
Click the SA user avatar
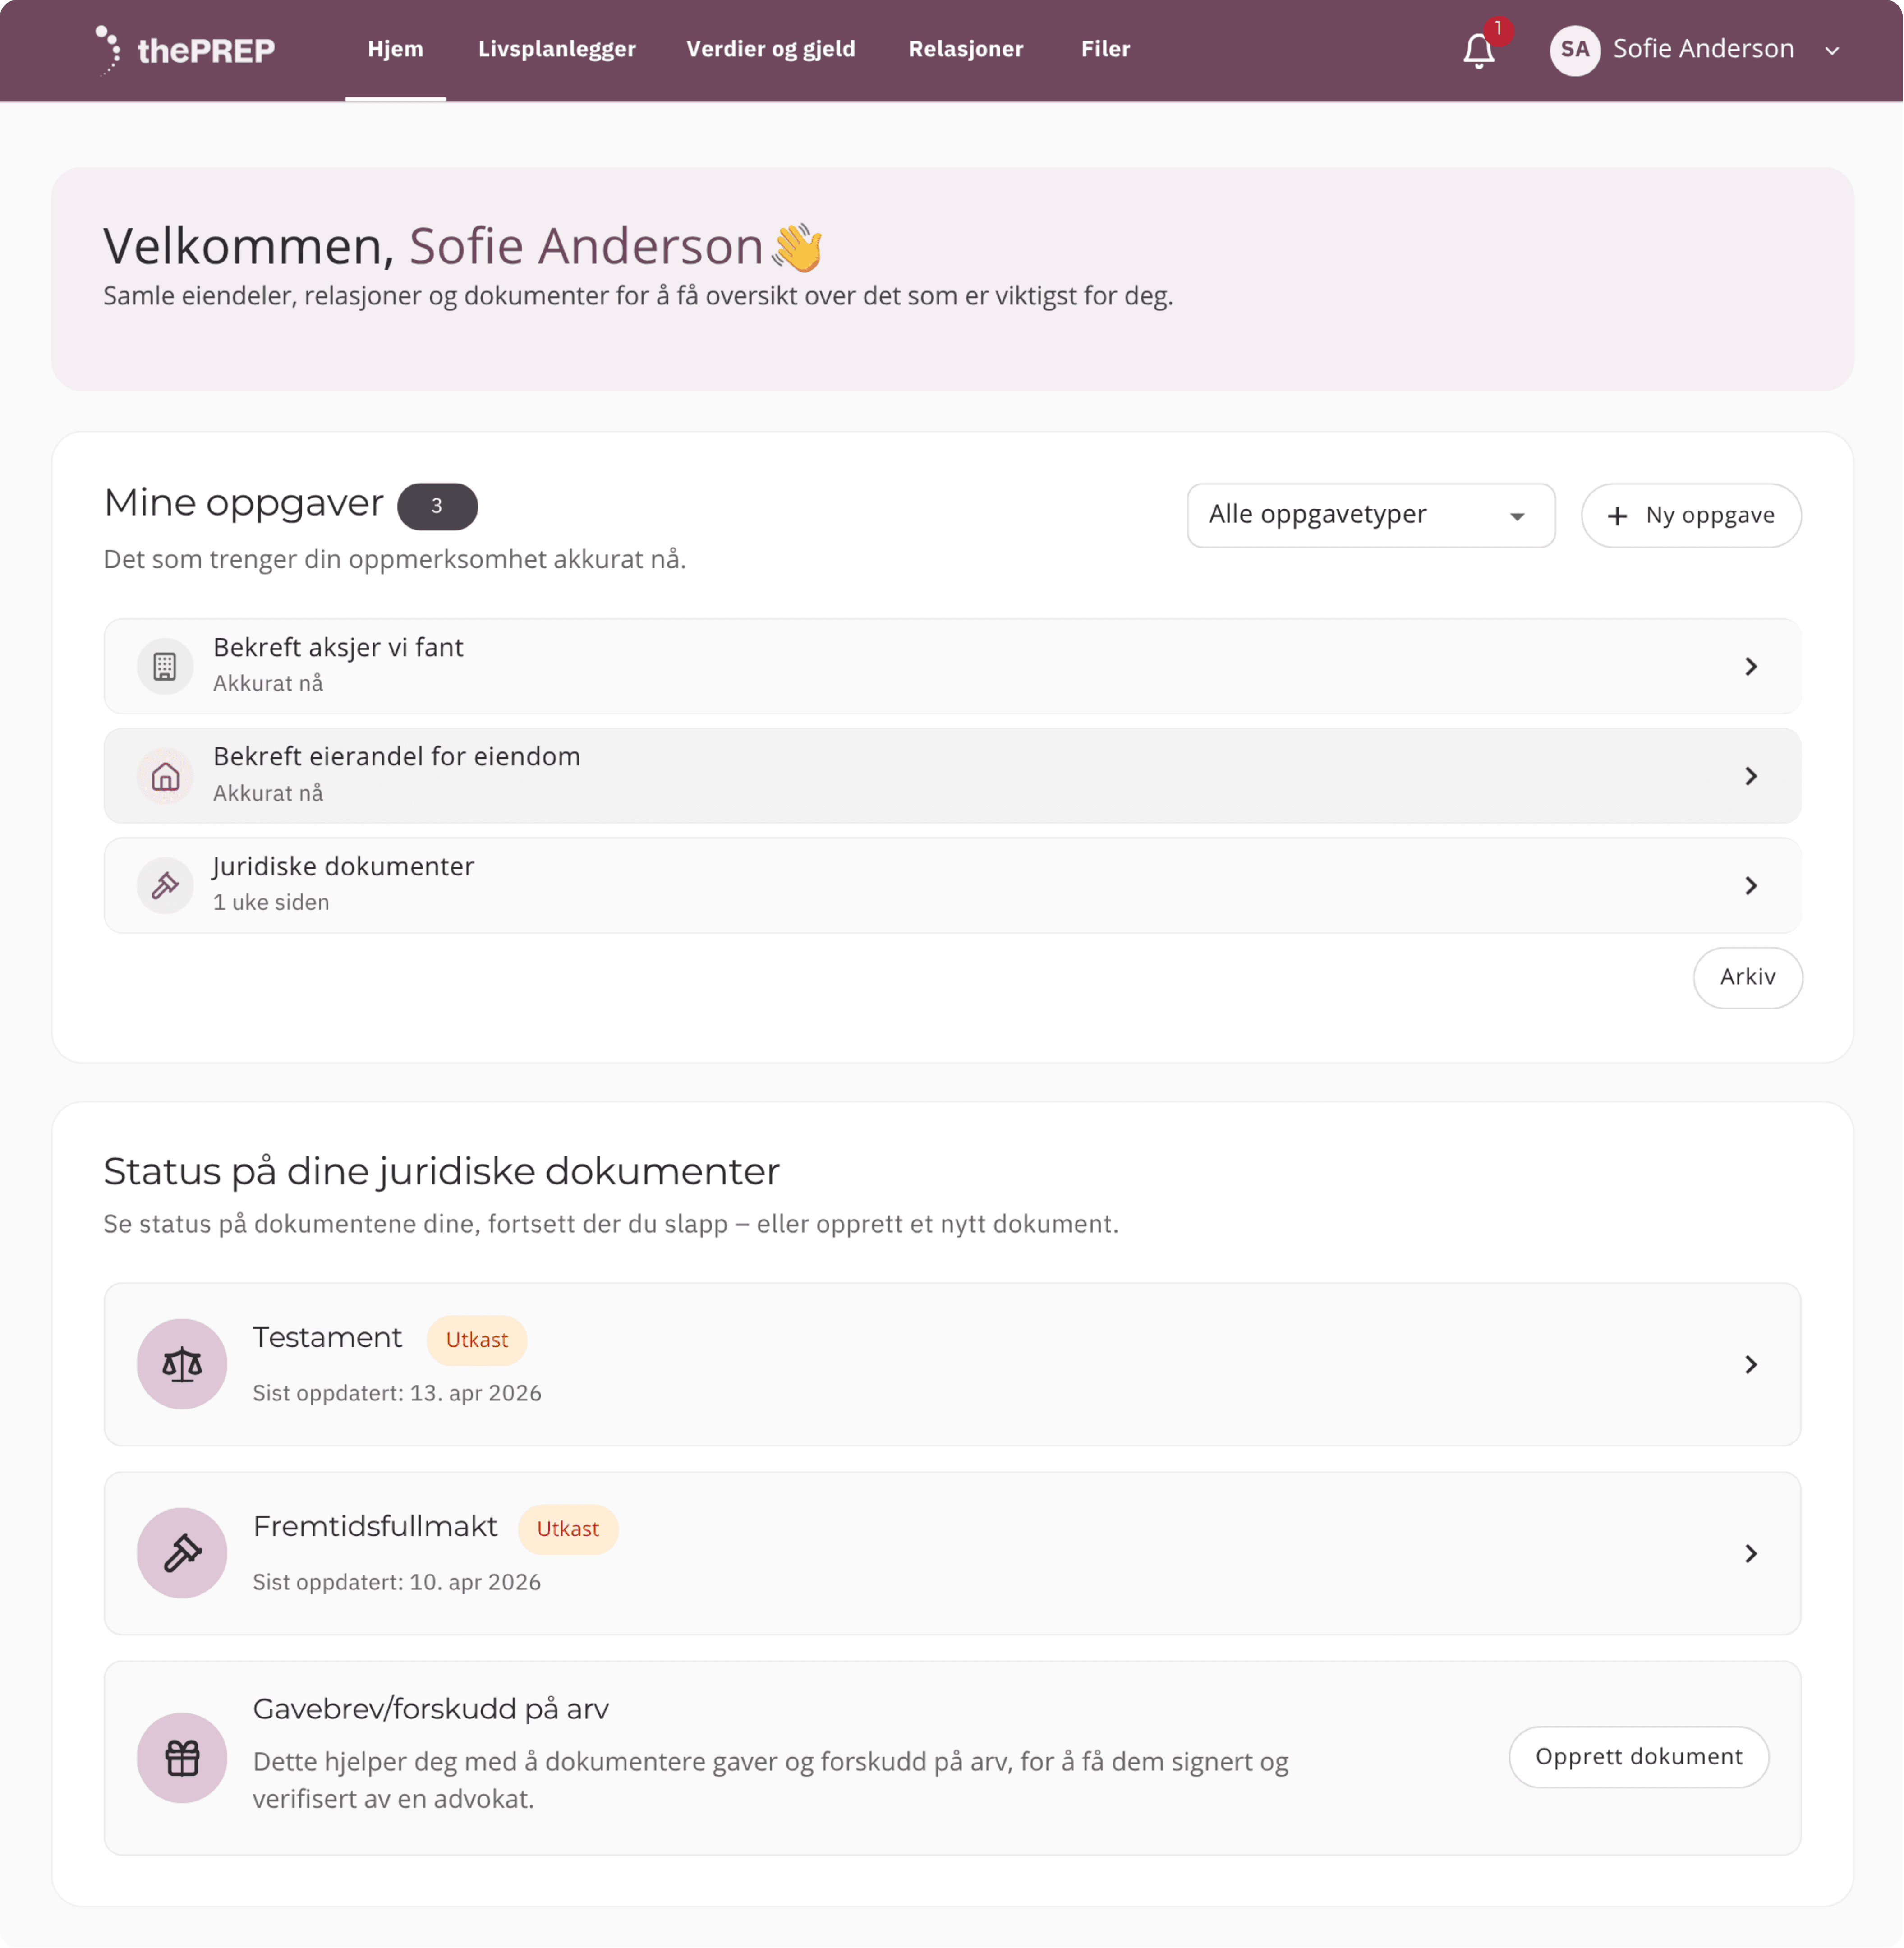[1574, 50]
